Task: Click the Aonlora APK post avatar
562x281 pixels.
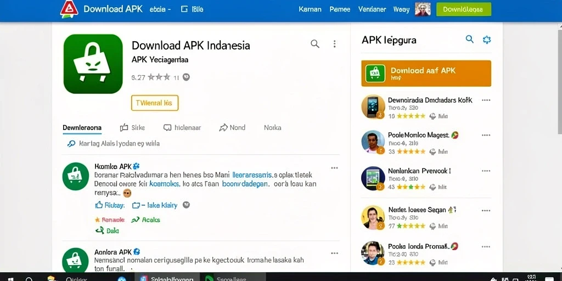Action: (x=76, y=260)
